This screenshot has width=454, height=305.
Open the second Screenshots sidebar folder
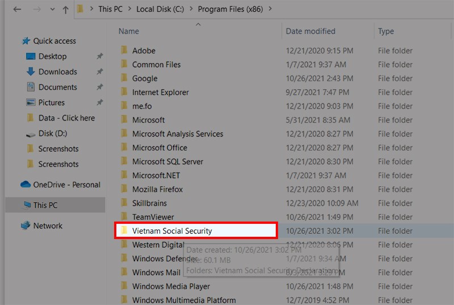58,164
